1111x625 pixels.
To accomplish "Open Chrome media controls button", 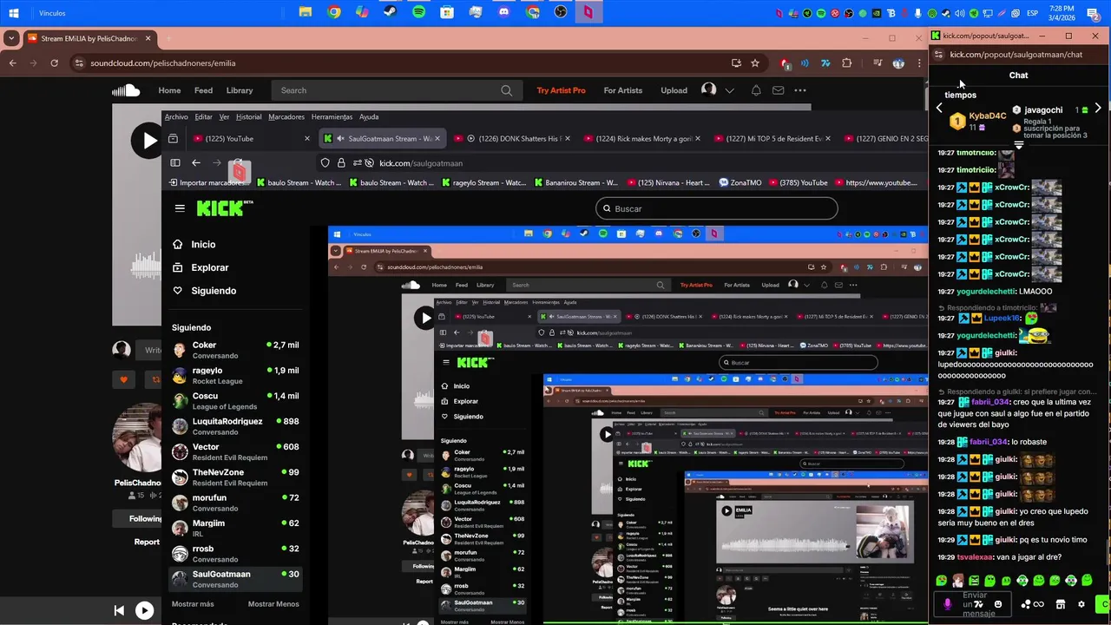I will pyautogui.click(x=878, y=62).
